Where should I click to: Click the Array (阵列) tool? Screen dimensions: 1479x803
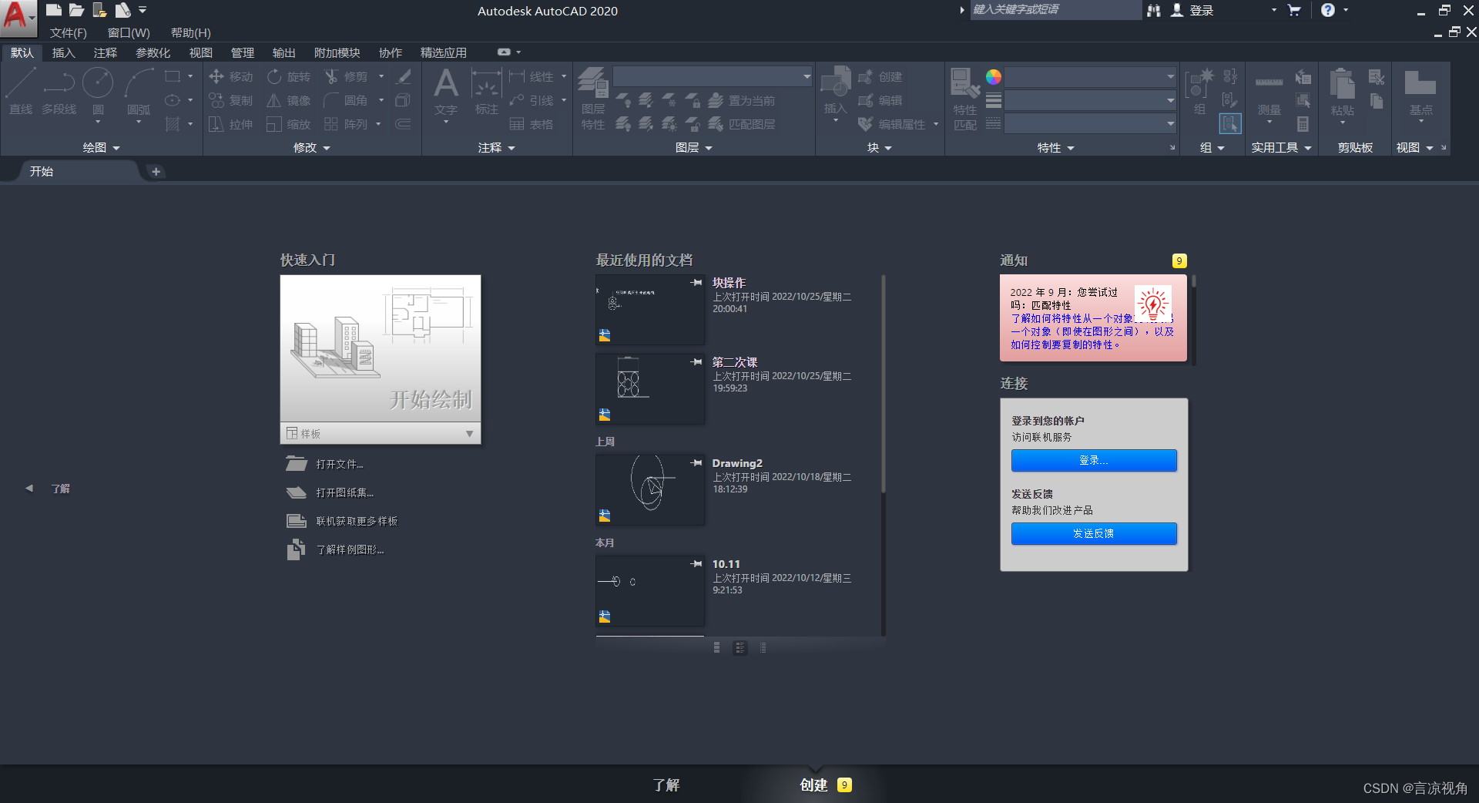[x=346, y=124]
